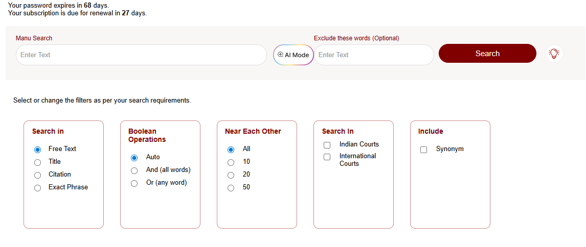Set word proximity to 20
586x247 pixels.
[x=231, y=175]
